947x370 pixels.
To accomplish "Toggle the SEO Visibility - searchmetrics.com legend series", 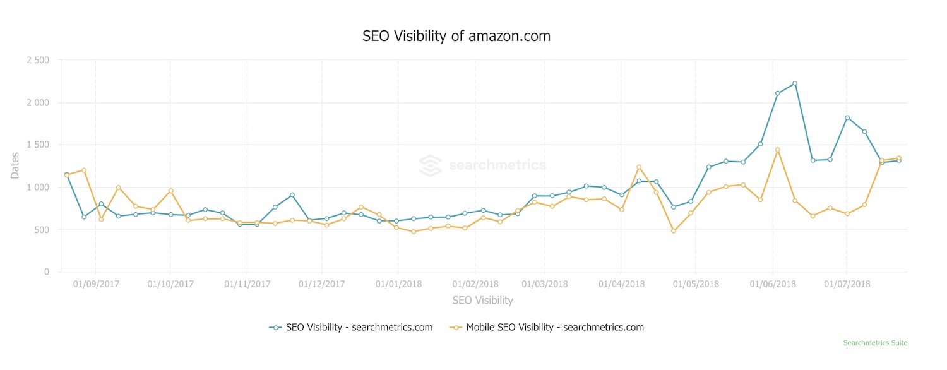I will (x=359, y=327).
